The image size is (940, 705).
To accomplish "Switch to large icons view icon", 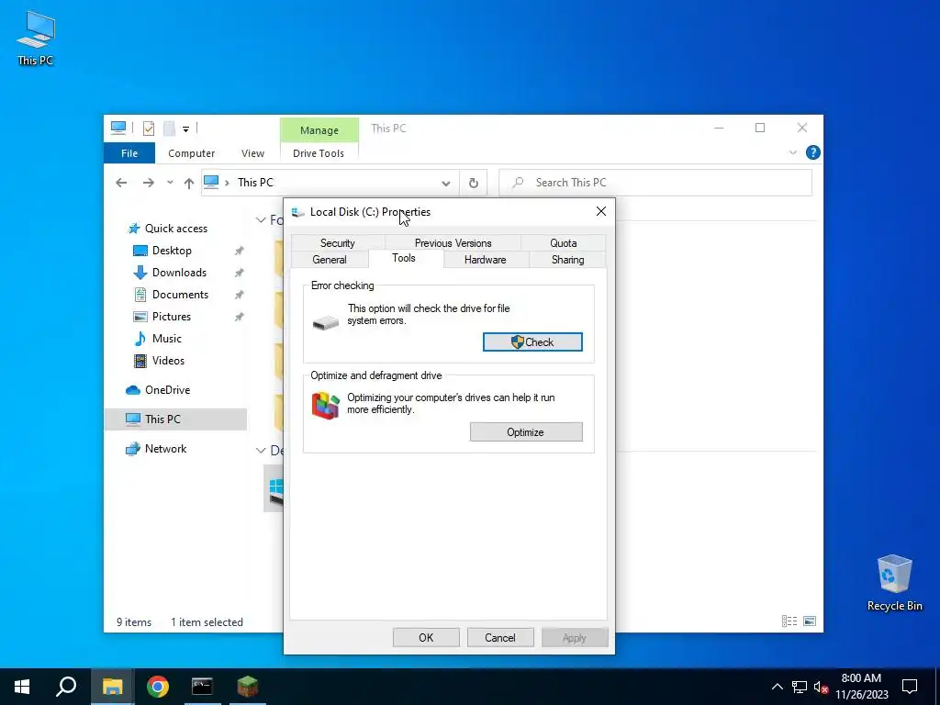I will pyautogui.click(x=810, y=621).
